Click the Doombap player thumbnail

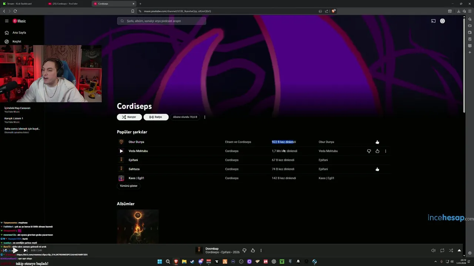pos(199,250)
